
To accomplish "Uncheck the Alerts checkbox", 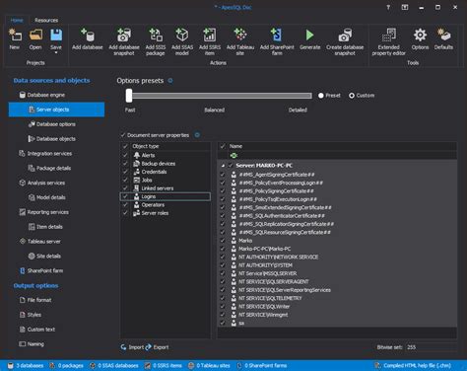I will (x=125, y=155).
